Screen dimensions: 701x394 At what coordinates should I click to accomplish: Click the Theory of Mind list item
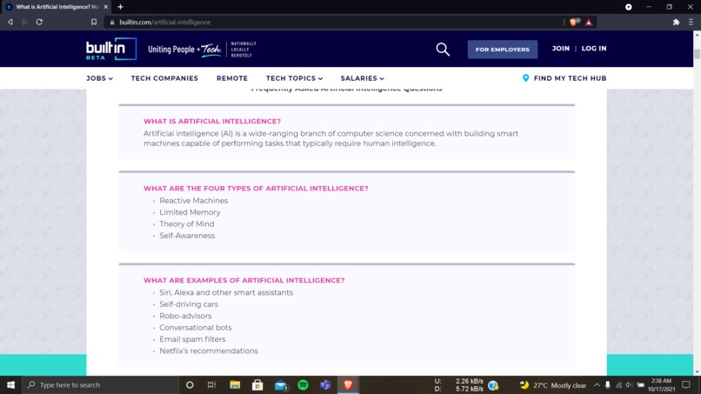tap(187, 224)
